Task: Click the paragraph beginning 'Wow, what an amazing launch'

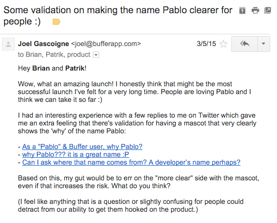Action: (134, 92)
